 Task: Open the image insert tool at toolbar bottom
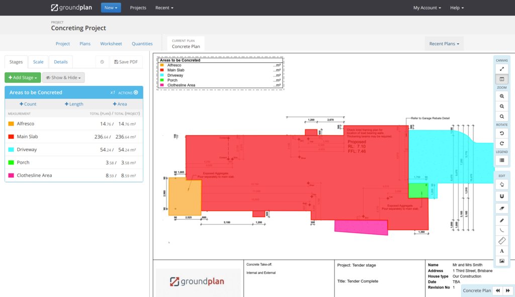pos(501,260)
